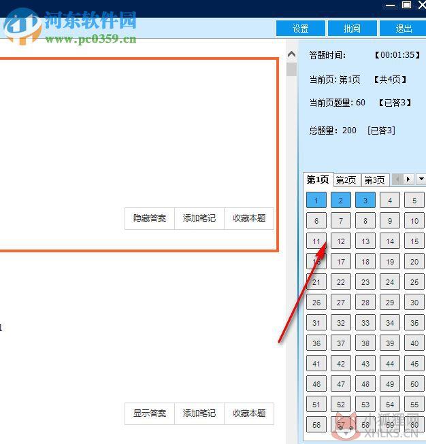426x444 pixels.
Task: Go to question 40
Action: [x=414, y=343]
